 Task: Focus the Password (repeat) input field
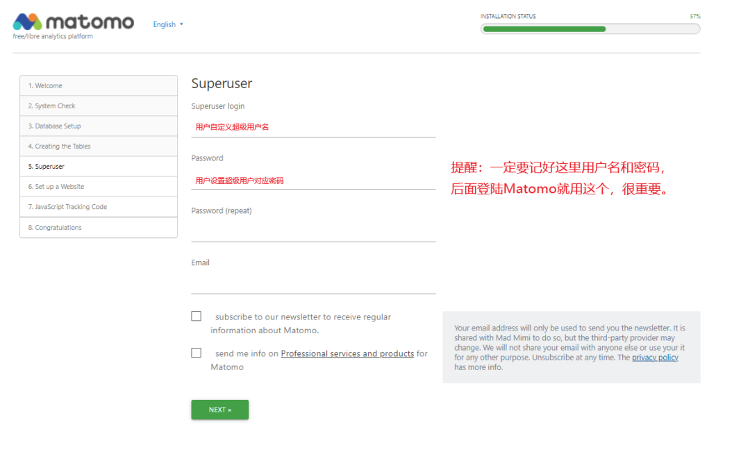(x=313, y=233)
